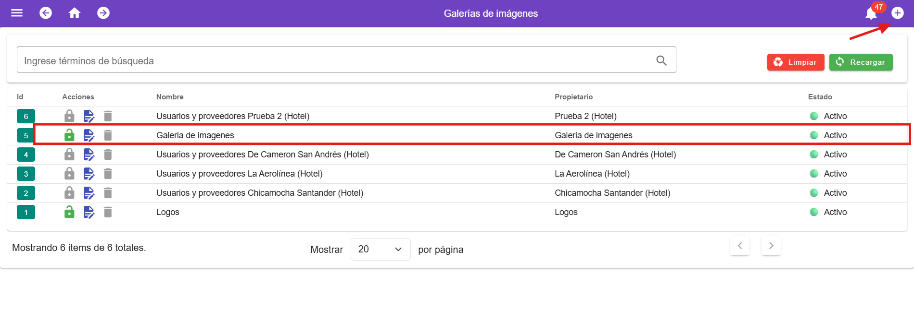Toggle the lock on Logos gallery
914x334 pixels.
[69, 212]
